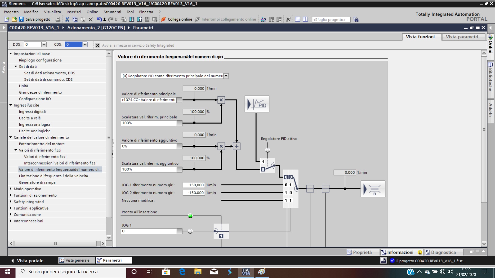Viewport: 495px width, 278px height.
Task: Click the Undo arrow icon
Action: pyautogui.click(x=100, y=19)
